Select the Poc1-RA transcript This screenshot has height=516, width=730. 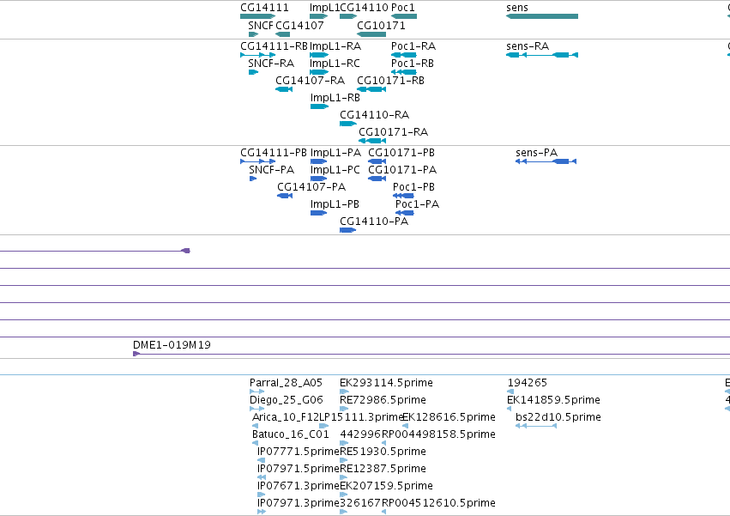point(404,55)
